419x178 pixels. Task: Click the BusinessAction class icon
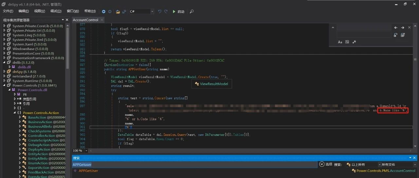pyautogui.click(x=24, y=122)
